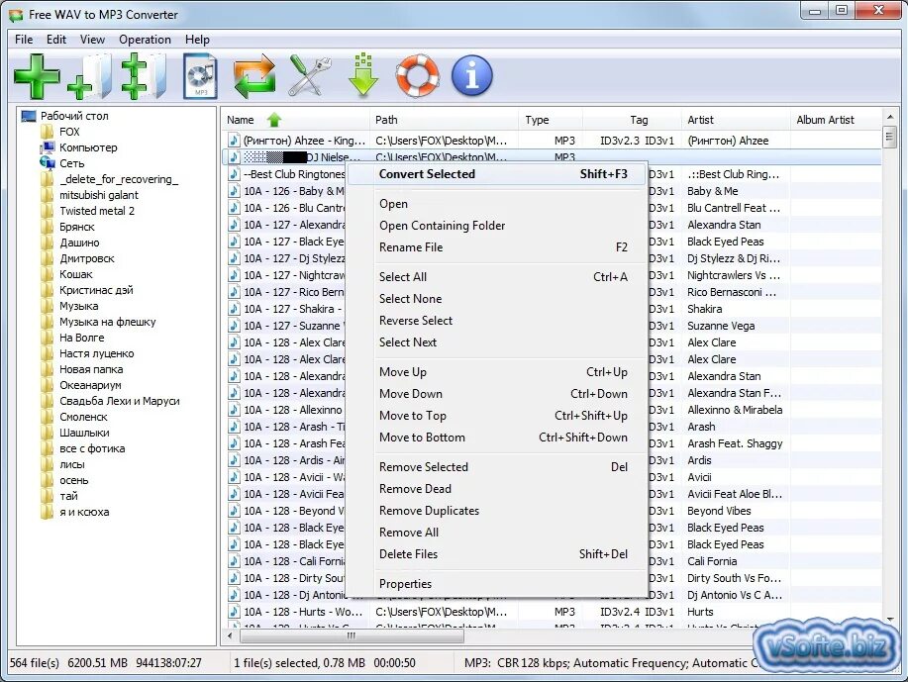Click the horizontal scrollbar left arrow
Viewport: 908px width, 682px height.
tap(230, 635)
